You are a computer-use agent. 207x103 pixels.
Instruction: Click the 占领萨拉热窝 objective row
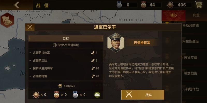pos(66,53)
